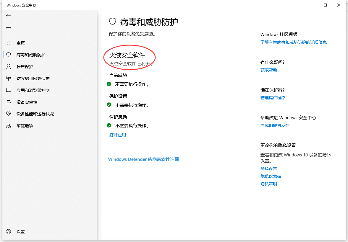The height and width of the screenshot is (242, 348).
Task: Click the 获取帮助 link
Action: coord(268,70)
